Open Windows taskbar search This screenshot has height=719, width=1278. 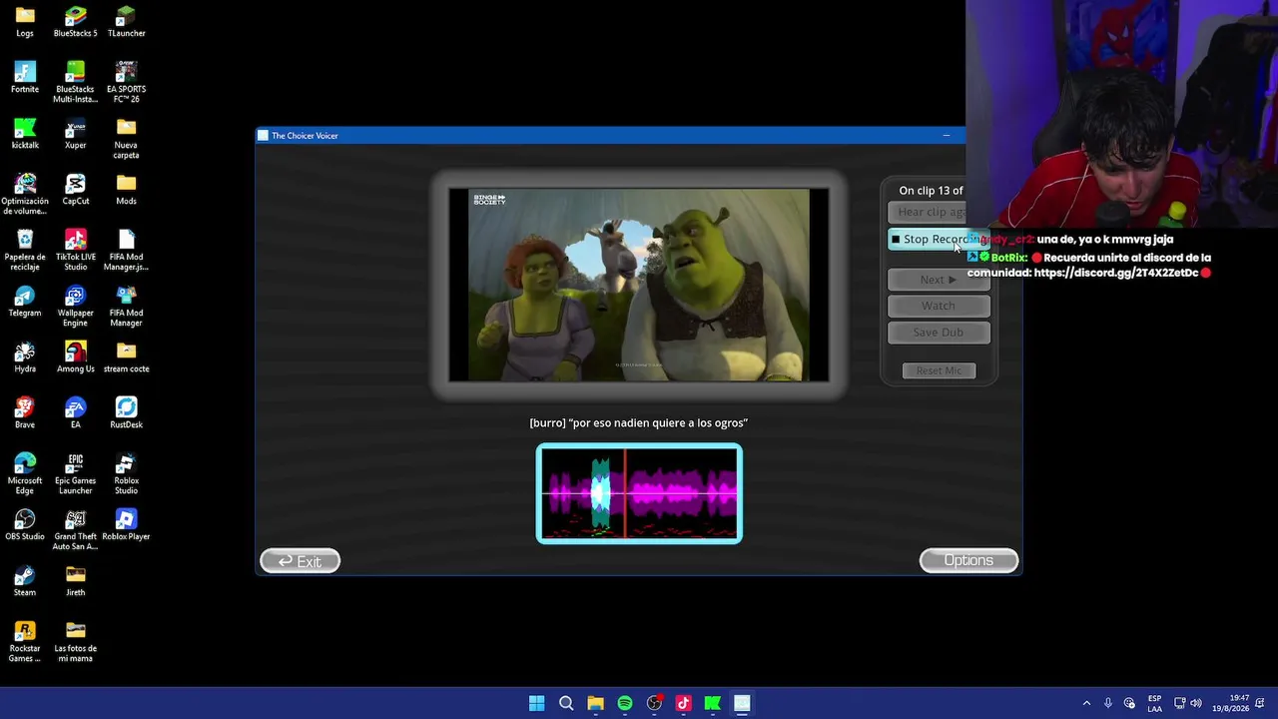click(x=566, y=703)
